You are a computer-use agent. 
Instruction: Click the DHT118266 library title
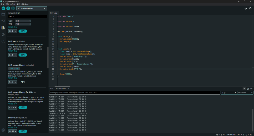click(x=13, y=118)
